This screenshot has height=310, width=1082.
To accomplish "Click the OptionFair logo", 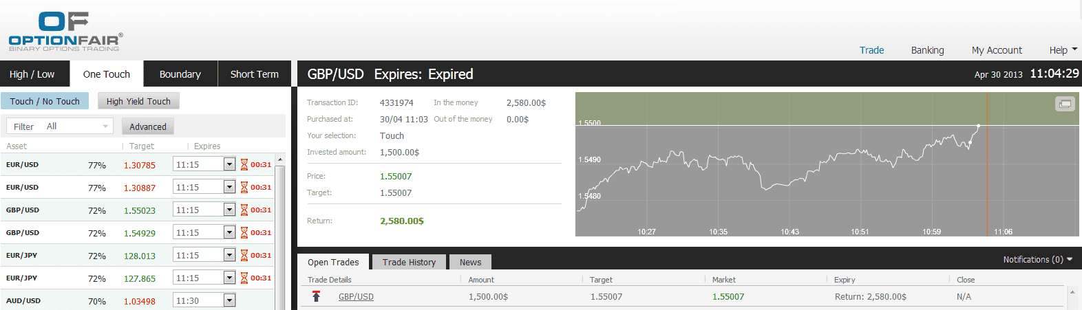I will 65,32.
